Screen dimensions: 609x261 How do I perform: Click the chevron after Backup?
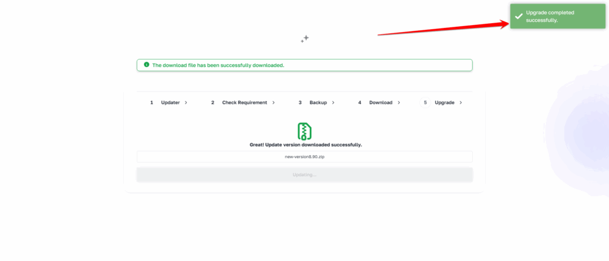coord(333,102)
